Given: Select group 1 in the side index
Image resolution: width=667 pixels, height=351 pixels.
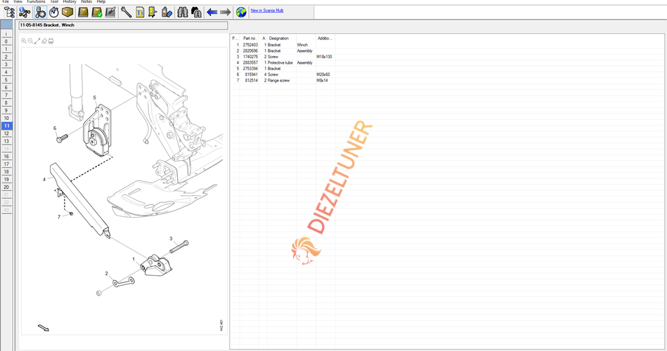Looking at the screenshot, I should click(6, 49).
